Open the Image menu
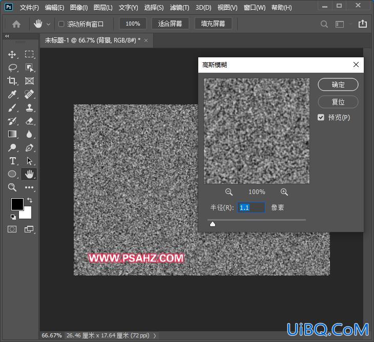Viewport: 374px width, 342px height. click(79, 8)
